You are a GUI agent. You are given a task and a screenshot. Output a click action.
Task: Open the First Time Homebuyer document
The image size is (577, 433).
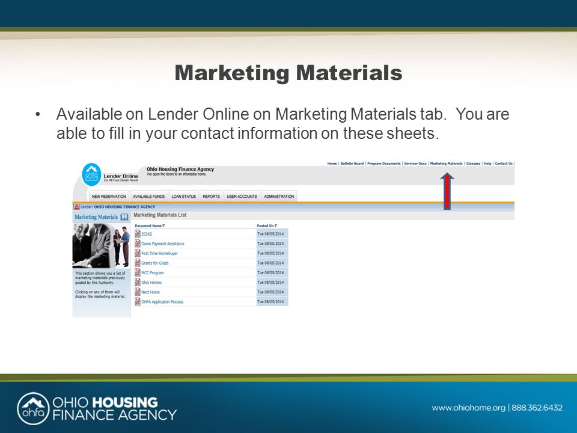159,253
